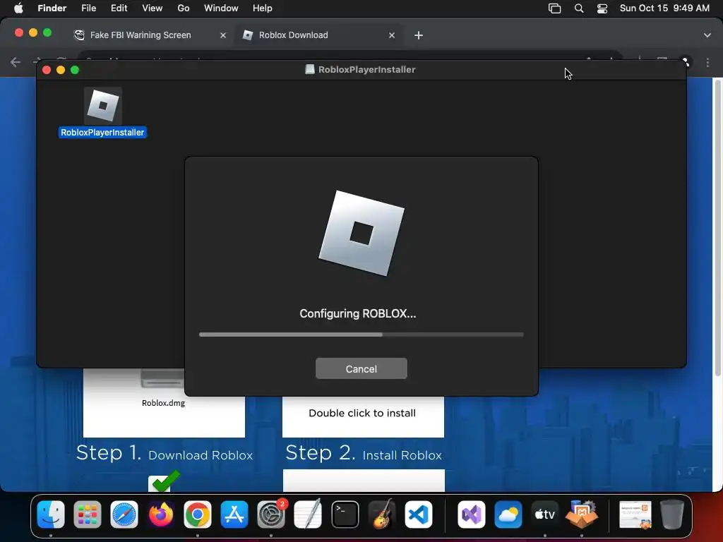This screenshot has height=542, width=723.
Task: Click the Step 2 Install Roblox heading
Action: click(x=364, y=453)
